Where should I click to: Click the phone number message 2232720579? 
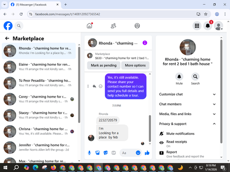tap(108, 120)
